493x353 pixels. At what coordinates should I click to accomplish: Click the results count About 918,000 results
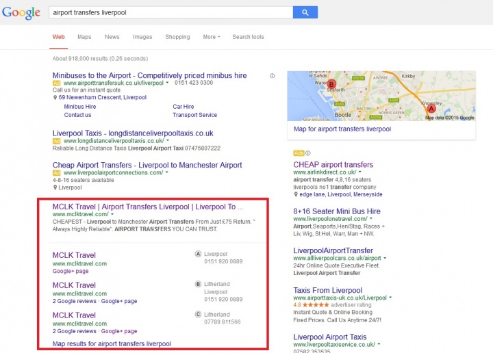click(100, 58)
